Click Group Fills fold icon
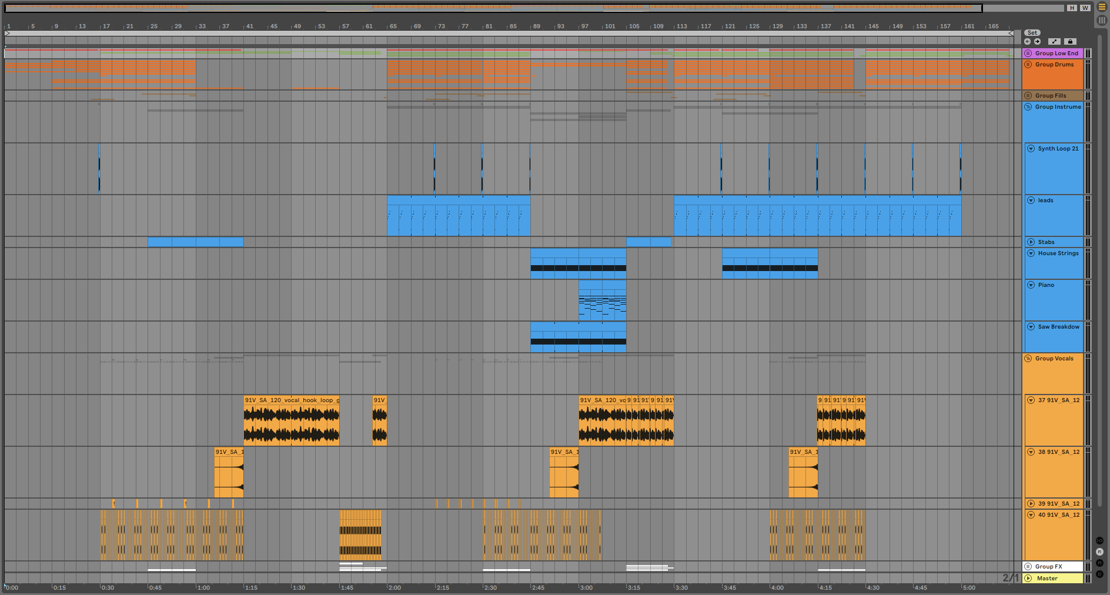Screen dimensions: 1110x595 [x=1028, y=96]
